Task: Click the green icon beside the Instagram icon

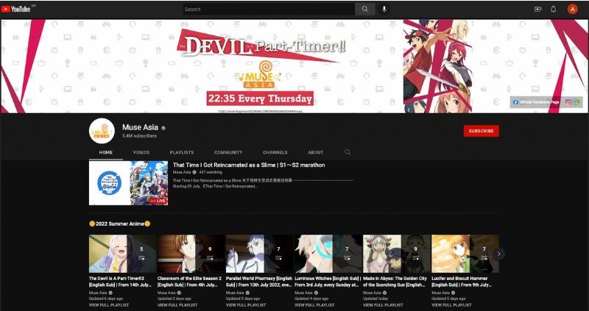Action: tap(576, 102)
